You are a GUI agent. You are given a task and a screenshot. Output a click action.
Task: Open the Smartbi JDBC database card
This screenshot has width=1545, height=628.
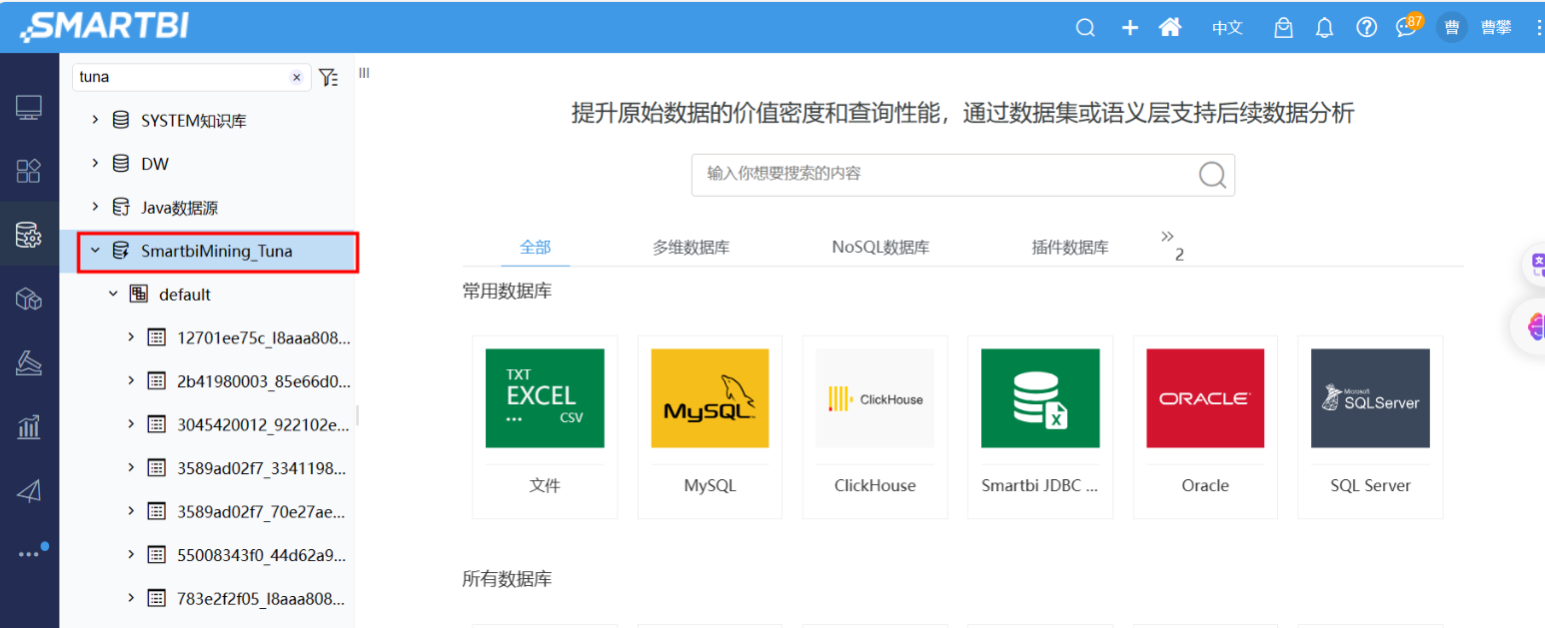(x=1040, y=426)
